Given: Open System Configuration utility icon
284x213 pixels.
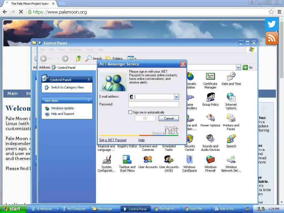Looking at the screenshot, I should pos(106,164).
